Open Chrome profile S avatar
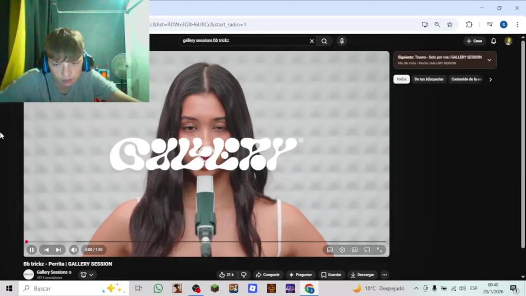The height and width of the screenshot is (296, 526). (503, 25)
